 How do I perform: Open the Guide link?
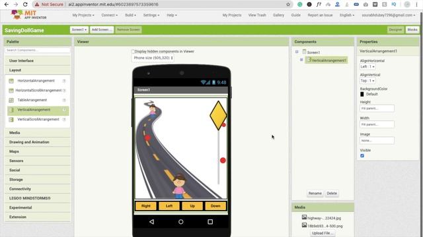(295, 15)
